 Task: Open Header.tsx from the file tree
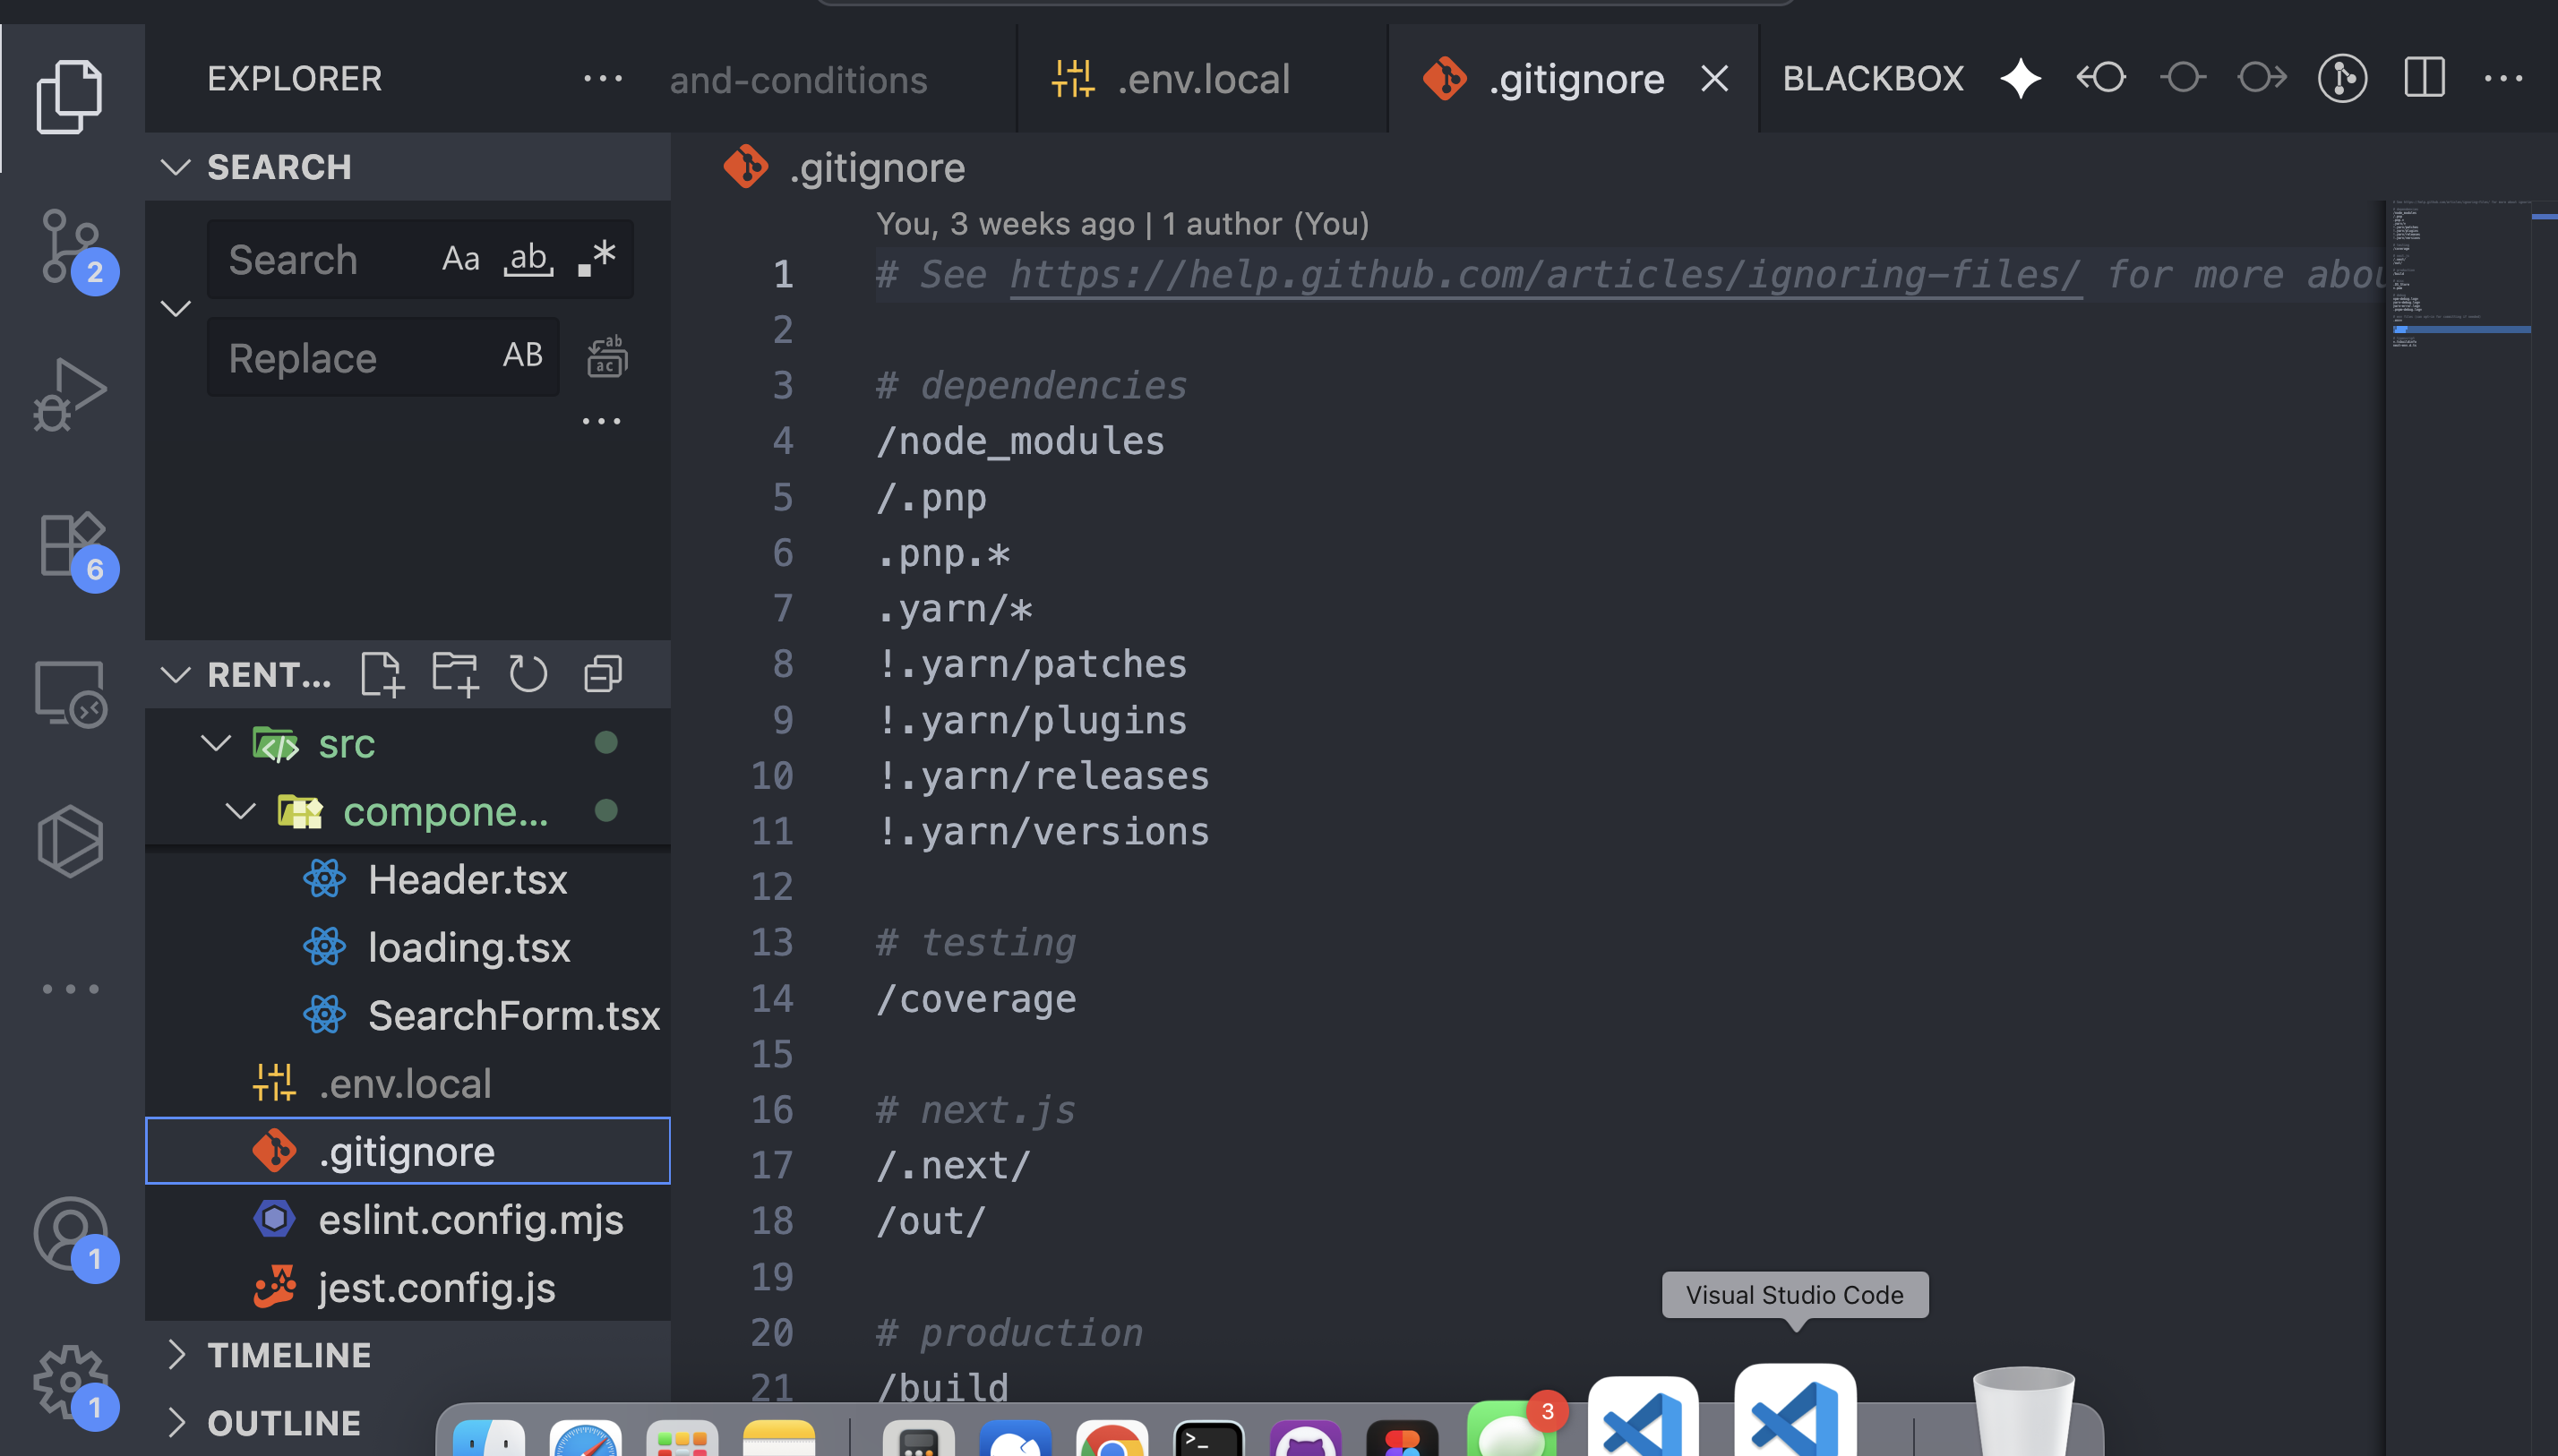click(x=467, y=880)
